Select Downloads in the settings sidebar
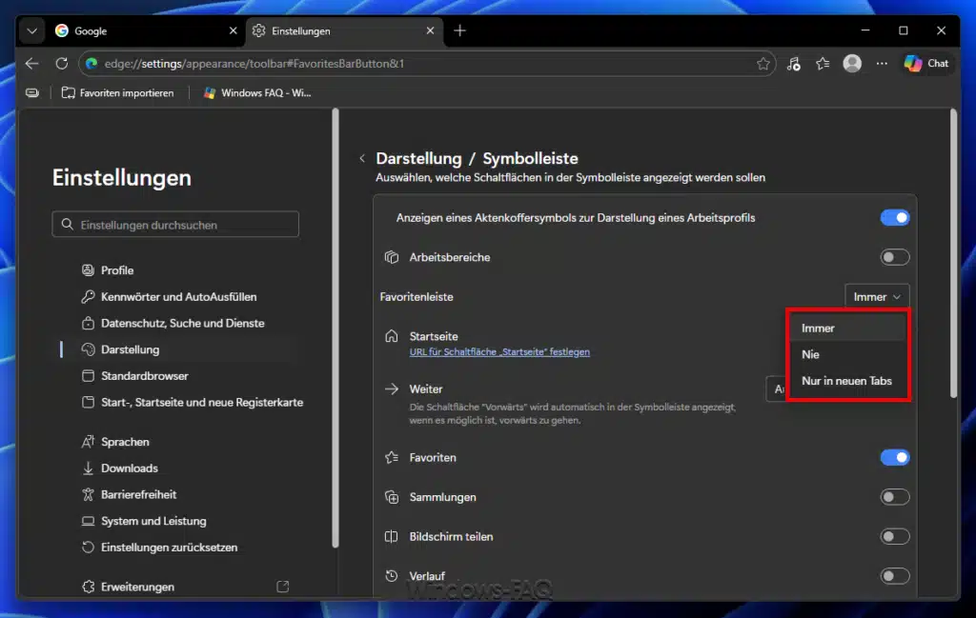Viewport: 976px width, 618px height. click(129, 468)
